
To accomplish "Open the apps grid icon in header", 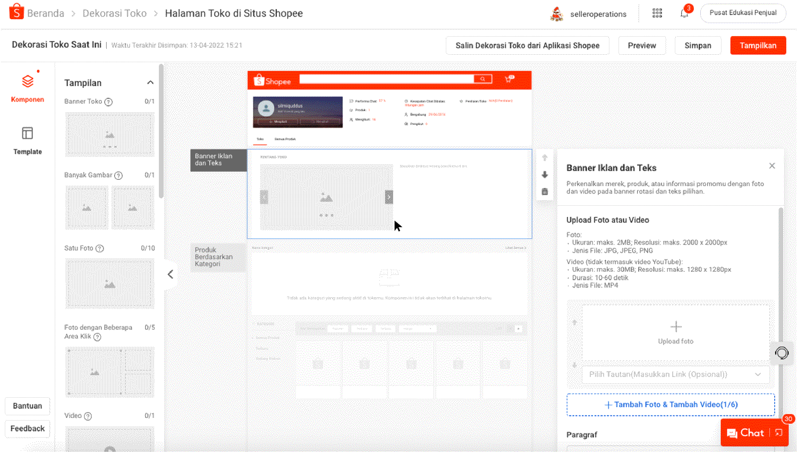I will tap(657, 13).
